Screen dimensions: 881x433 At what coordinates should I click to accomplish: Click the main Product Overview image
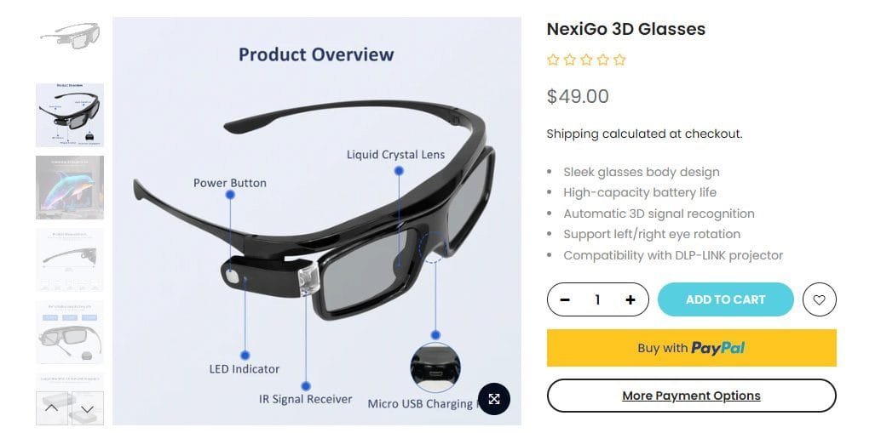[317, 221]
